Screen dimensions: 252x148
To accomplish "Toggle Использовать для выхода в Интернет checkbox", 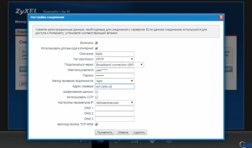I will [x=96, y=48].
